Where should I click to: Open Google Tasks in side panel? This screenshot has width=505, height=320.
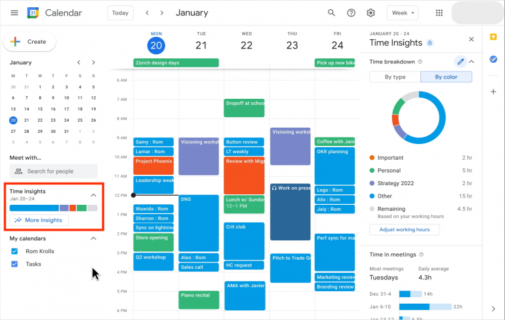pos(493,59)
